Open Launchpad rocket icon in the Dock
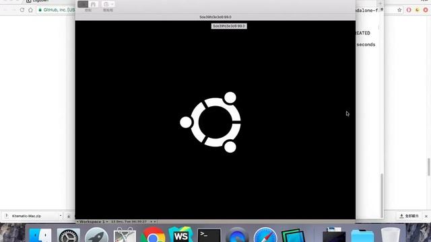431x242 pixels. coord(96,235)
